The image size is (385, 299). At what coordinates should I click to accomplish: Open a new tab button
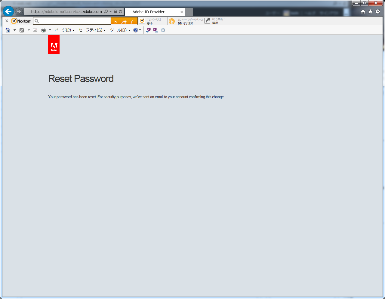coord(189,12)
